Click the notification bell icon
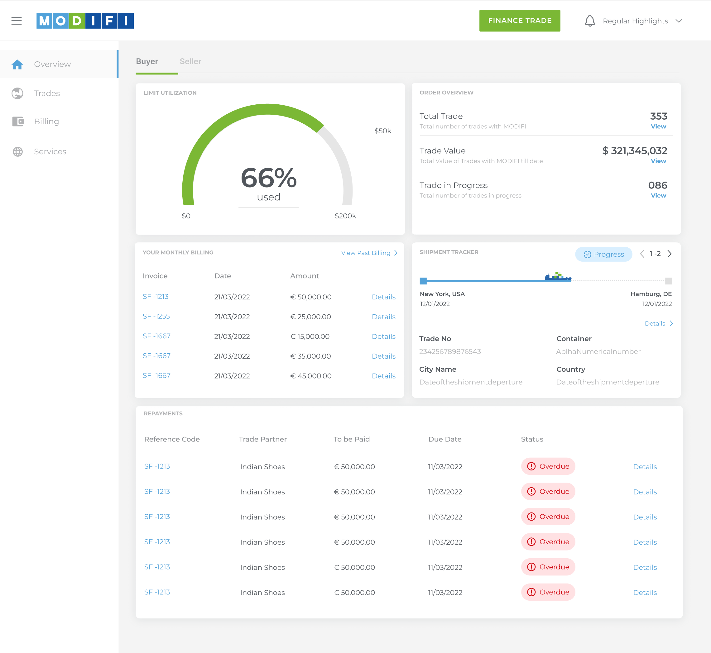Viewport: 711px width, 653px height. pyautogui.click(x=589, y=21)
